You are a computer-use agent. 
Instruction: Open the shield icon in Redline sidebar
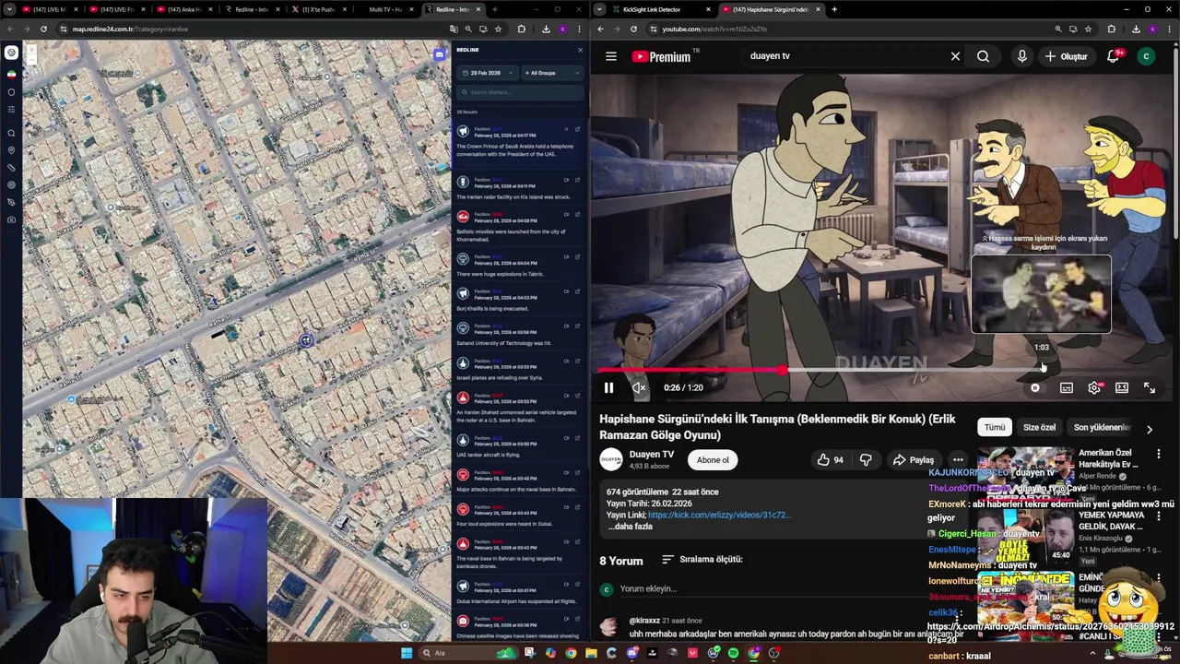point(11,92)
